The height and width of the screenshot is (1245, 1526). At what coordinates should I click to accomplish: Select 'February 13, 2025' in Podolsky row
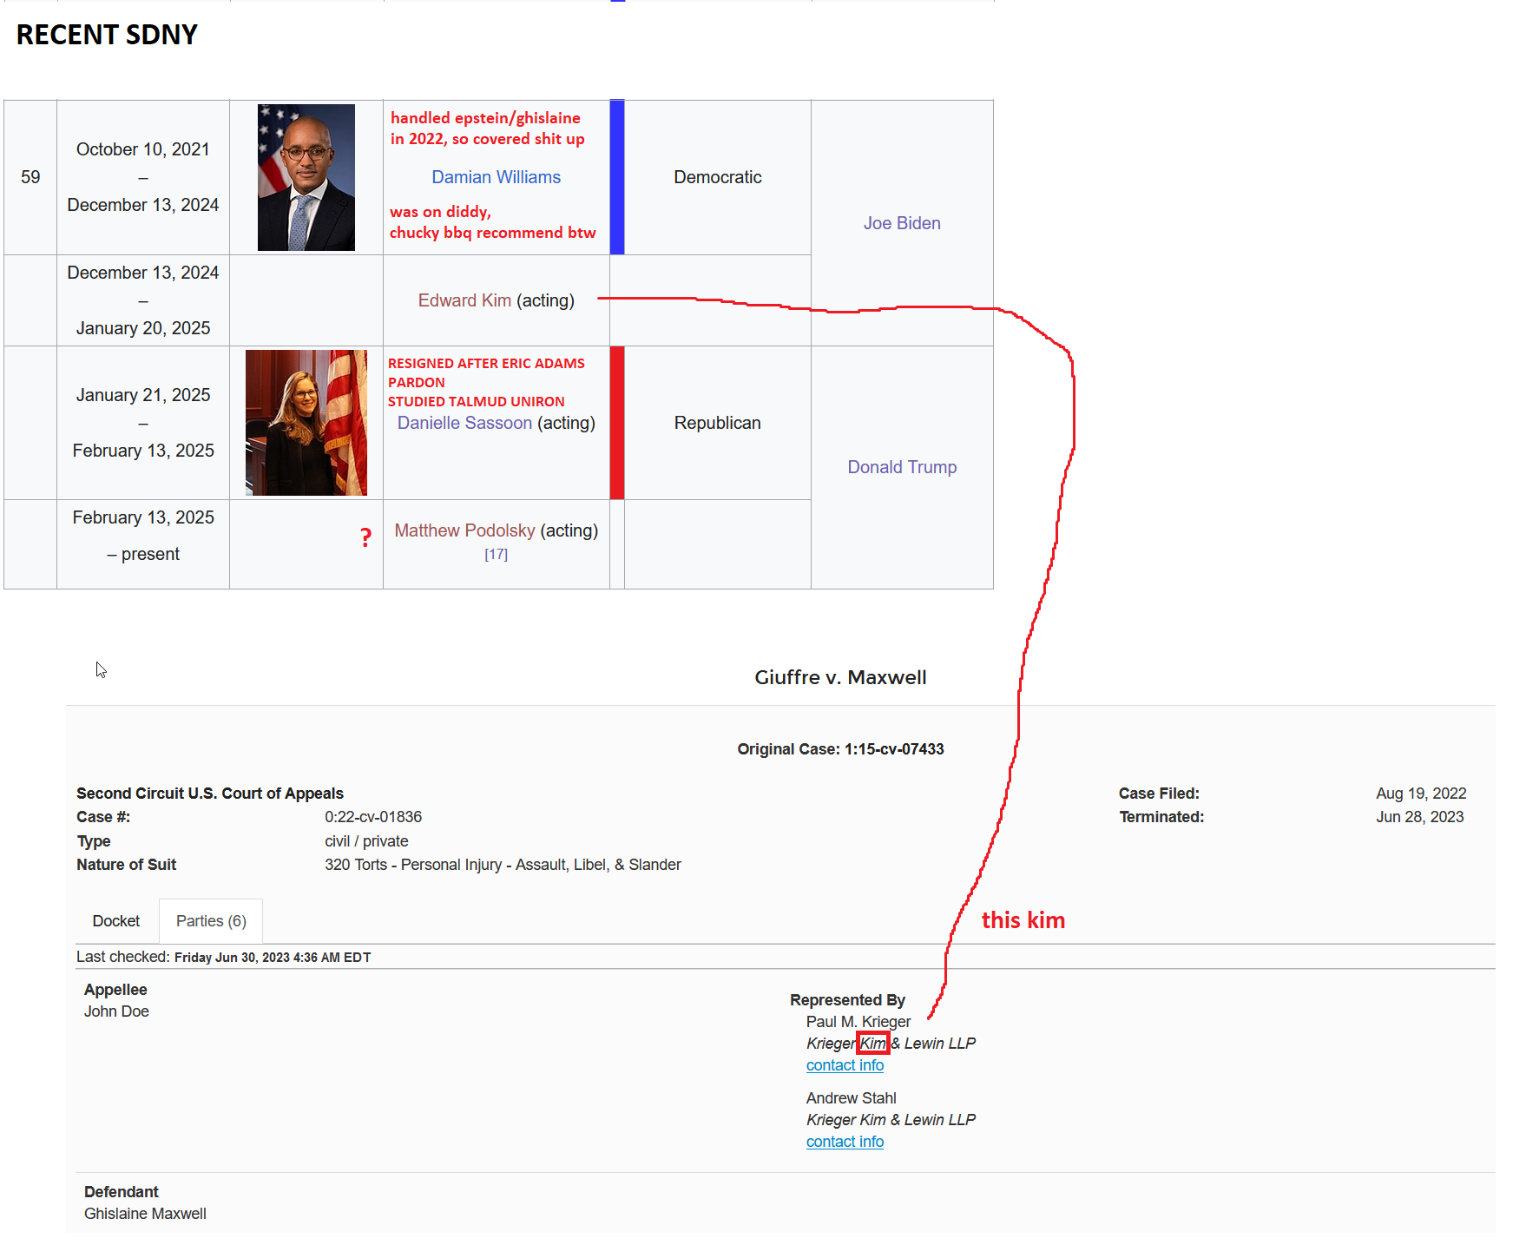click(x=143, y=517)
